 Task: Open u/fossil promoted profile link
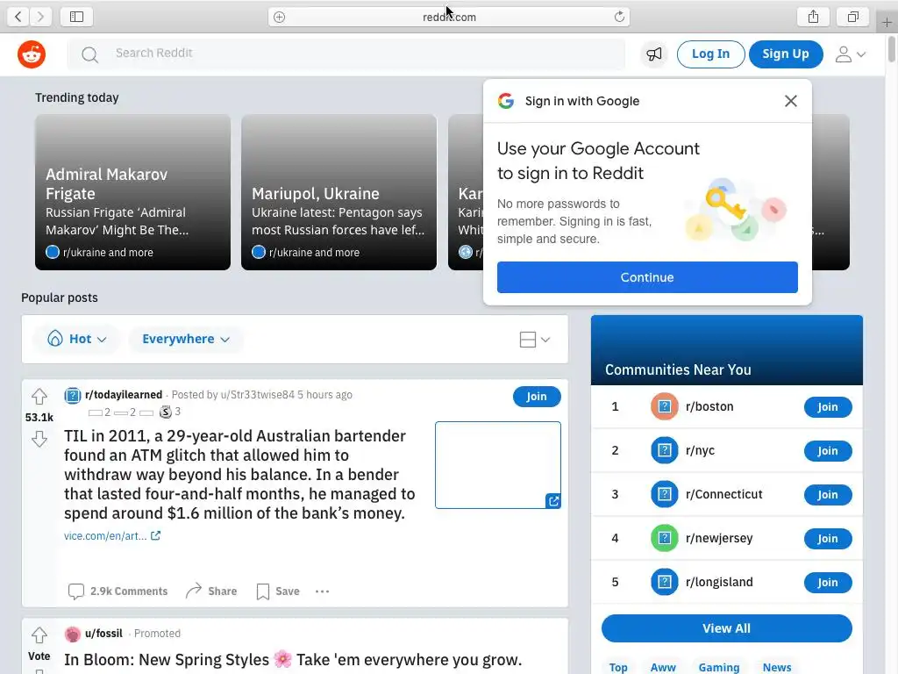pos(103,634)
